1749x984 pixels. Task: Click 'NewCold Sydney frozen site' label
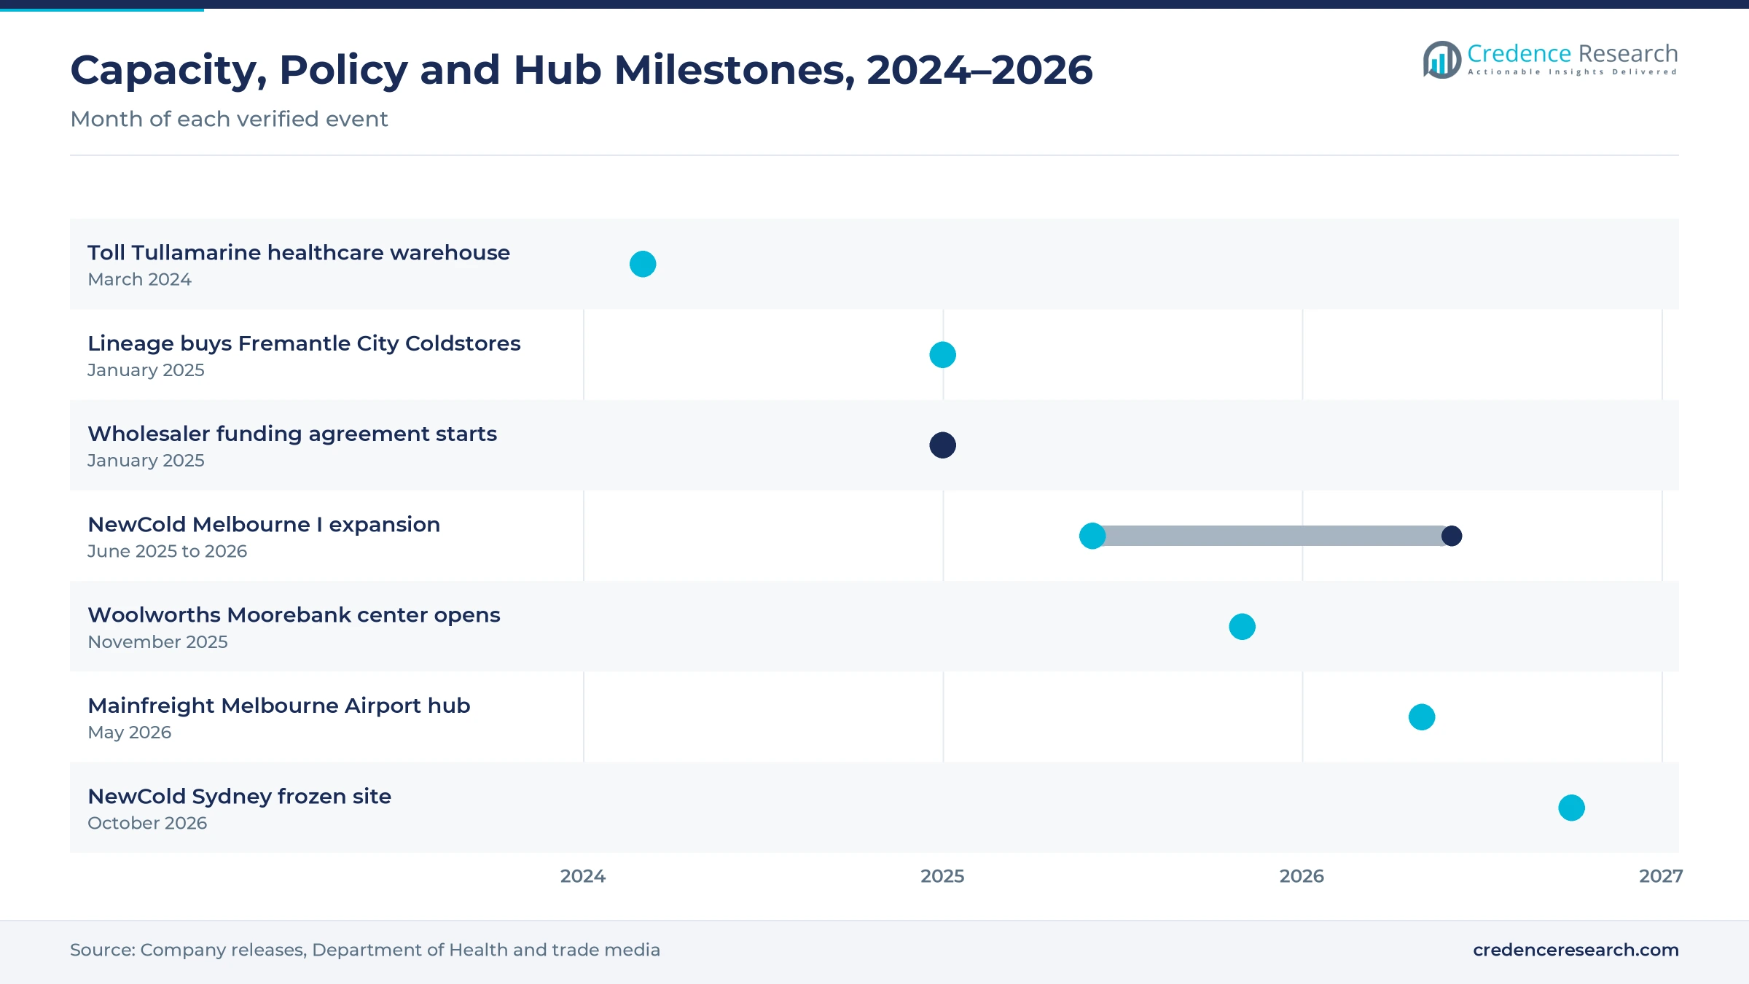(239, 796)
